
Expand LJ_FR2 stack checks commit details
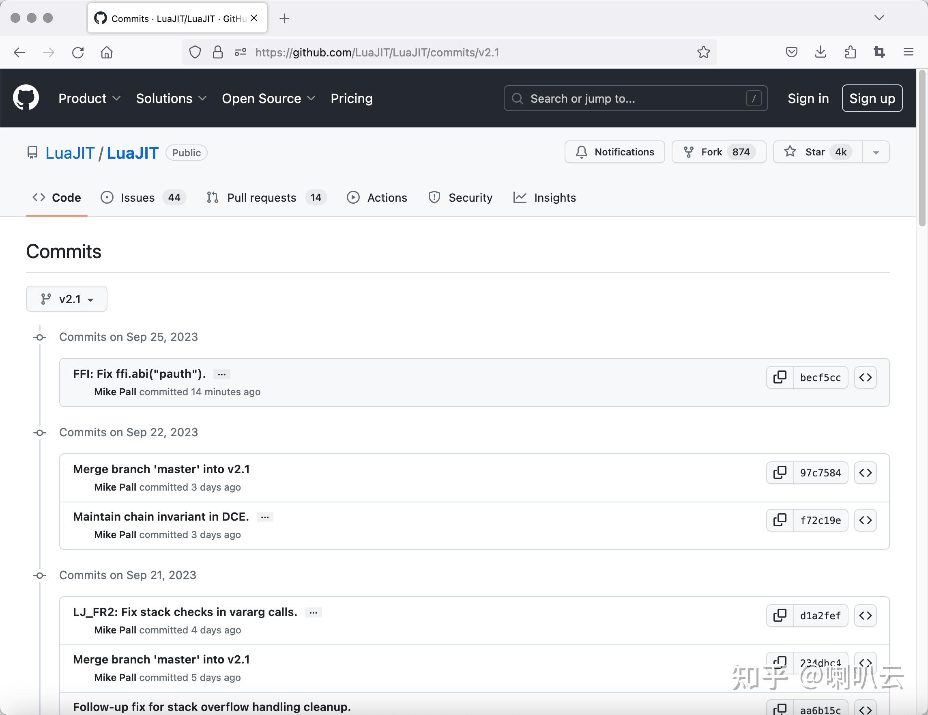pyautogui.click(x=313, y=612)
